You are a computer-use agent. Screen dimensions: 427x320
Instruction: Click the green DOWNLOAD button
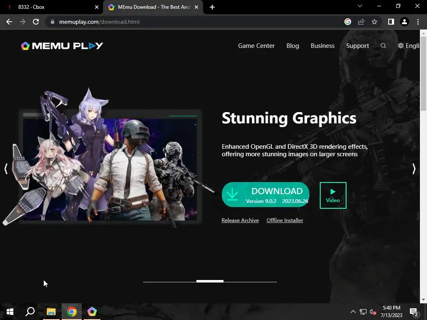[x=266, y=195]
